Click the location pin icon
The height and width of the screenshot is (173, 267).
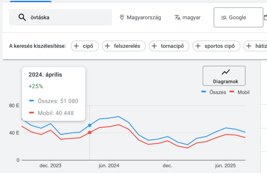point(122,17)
